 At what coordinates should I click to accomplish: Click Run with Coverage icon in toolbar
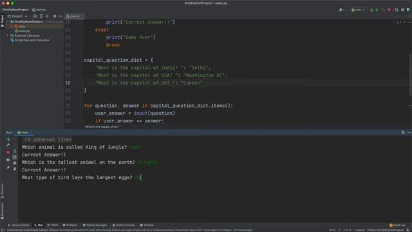pyautogui.click(x=383, y=10)
